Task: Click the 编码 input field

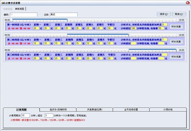Action: (x=24, y=15)
